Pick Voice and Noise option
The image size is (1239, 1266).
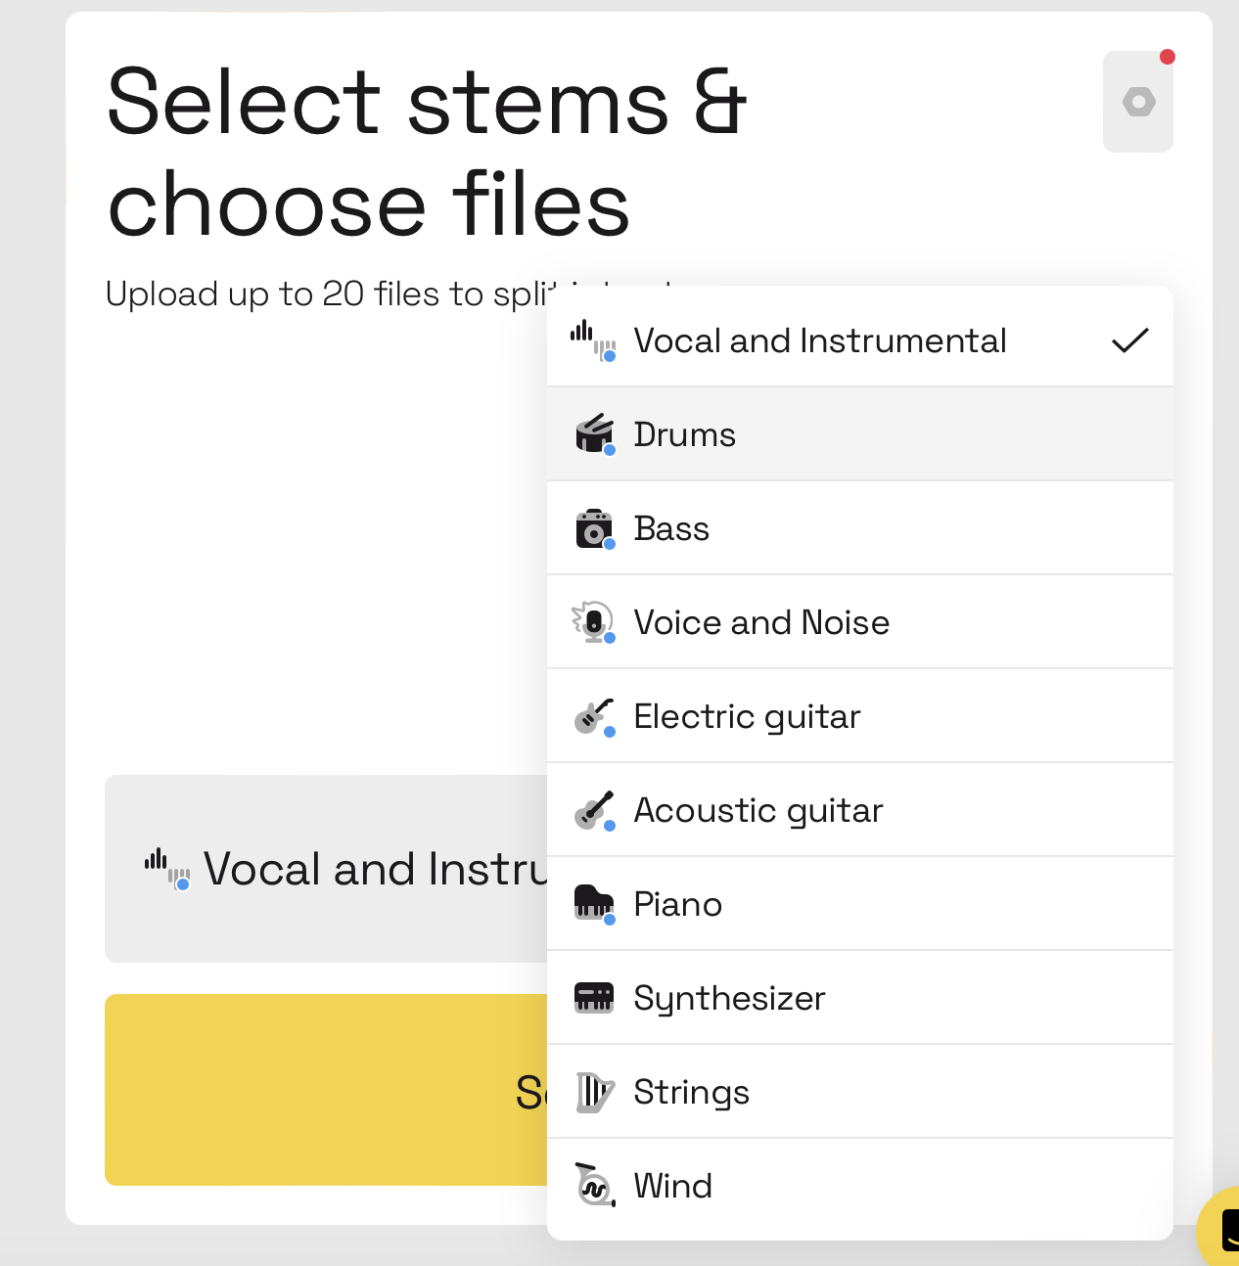[x=860, y=622]
